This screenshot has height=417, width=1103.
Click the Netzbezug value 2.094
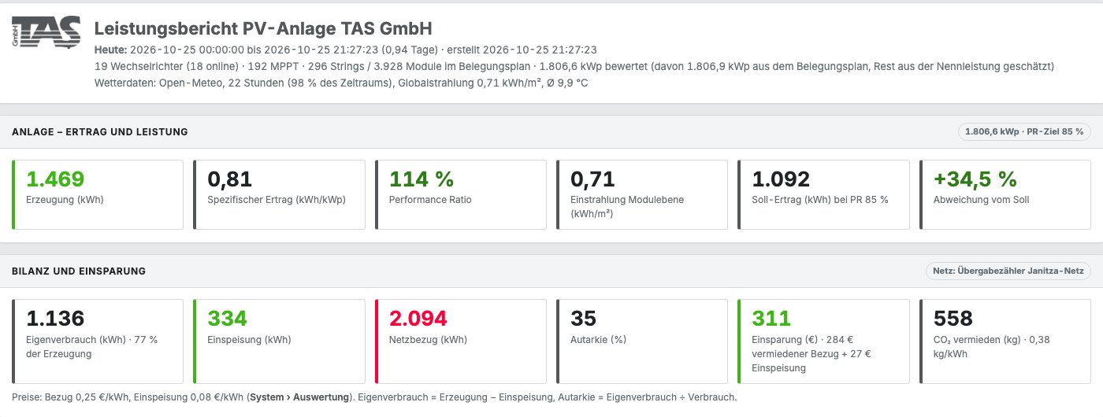[418, 319]
